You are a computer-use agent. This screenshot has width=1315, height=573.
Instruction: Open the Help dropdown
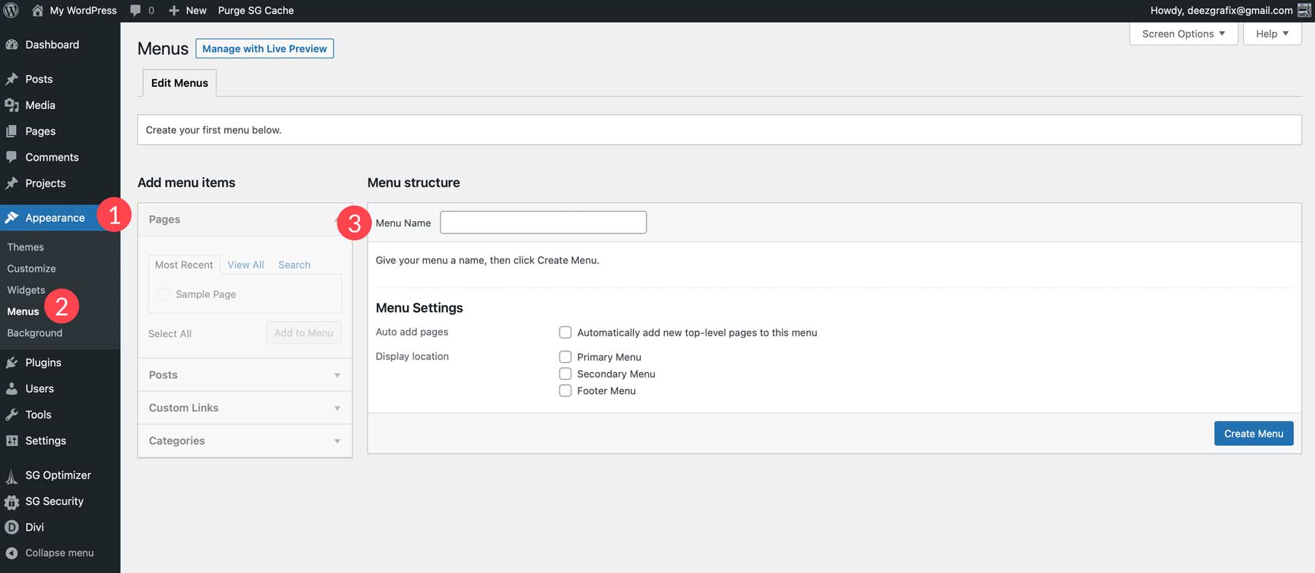[x=1272, y=34]
